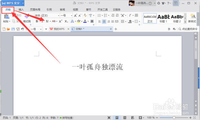The height and width of the screenshot is (120, 200).
Task: Expand the bullet list dropdown arrow
Action: [102, 15]
